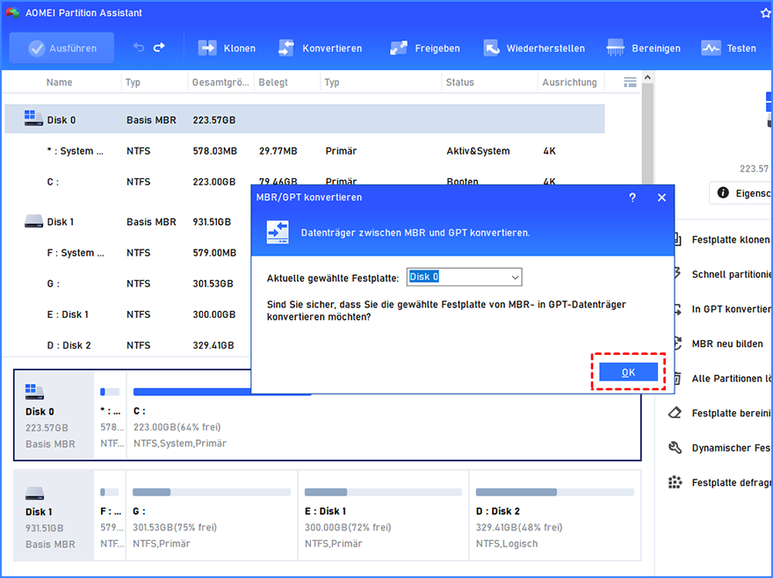Image resolution: width=773 pixels, height=578 pixels.
Task: Click the MBR/GPT convert icon in dialog header
Action: click(x=278, y=232)
